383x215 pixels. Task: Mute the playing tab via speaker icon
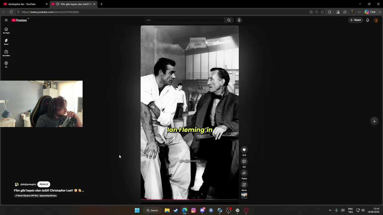[57, 4]
